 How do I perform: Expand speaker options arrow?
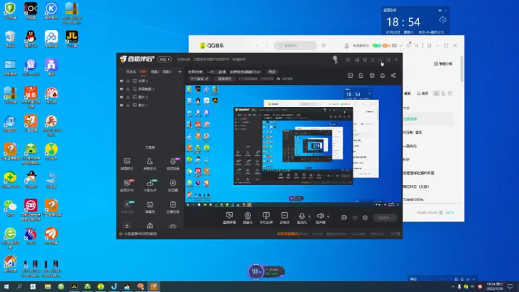tap(328, 217)
